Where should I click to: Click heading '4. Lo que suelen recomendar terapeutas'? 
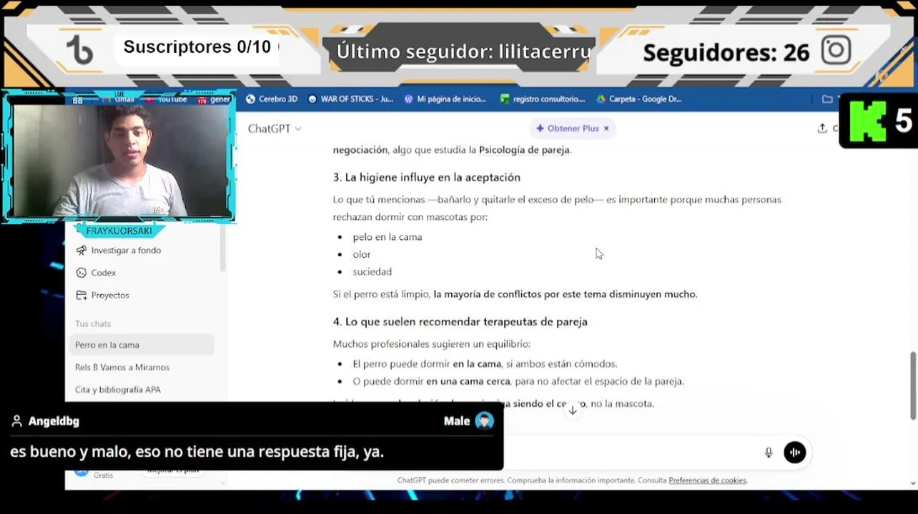pyautogui.click(x=460, y=322)
